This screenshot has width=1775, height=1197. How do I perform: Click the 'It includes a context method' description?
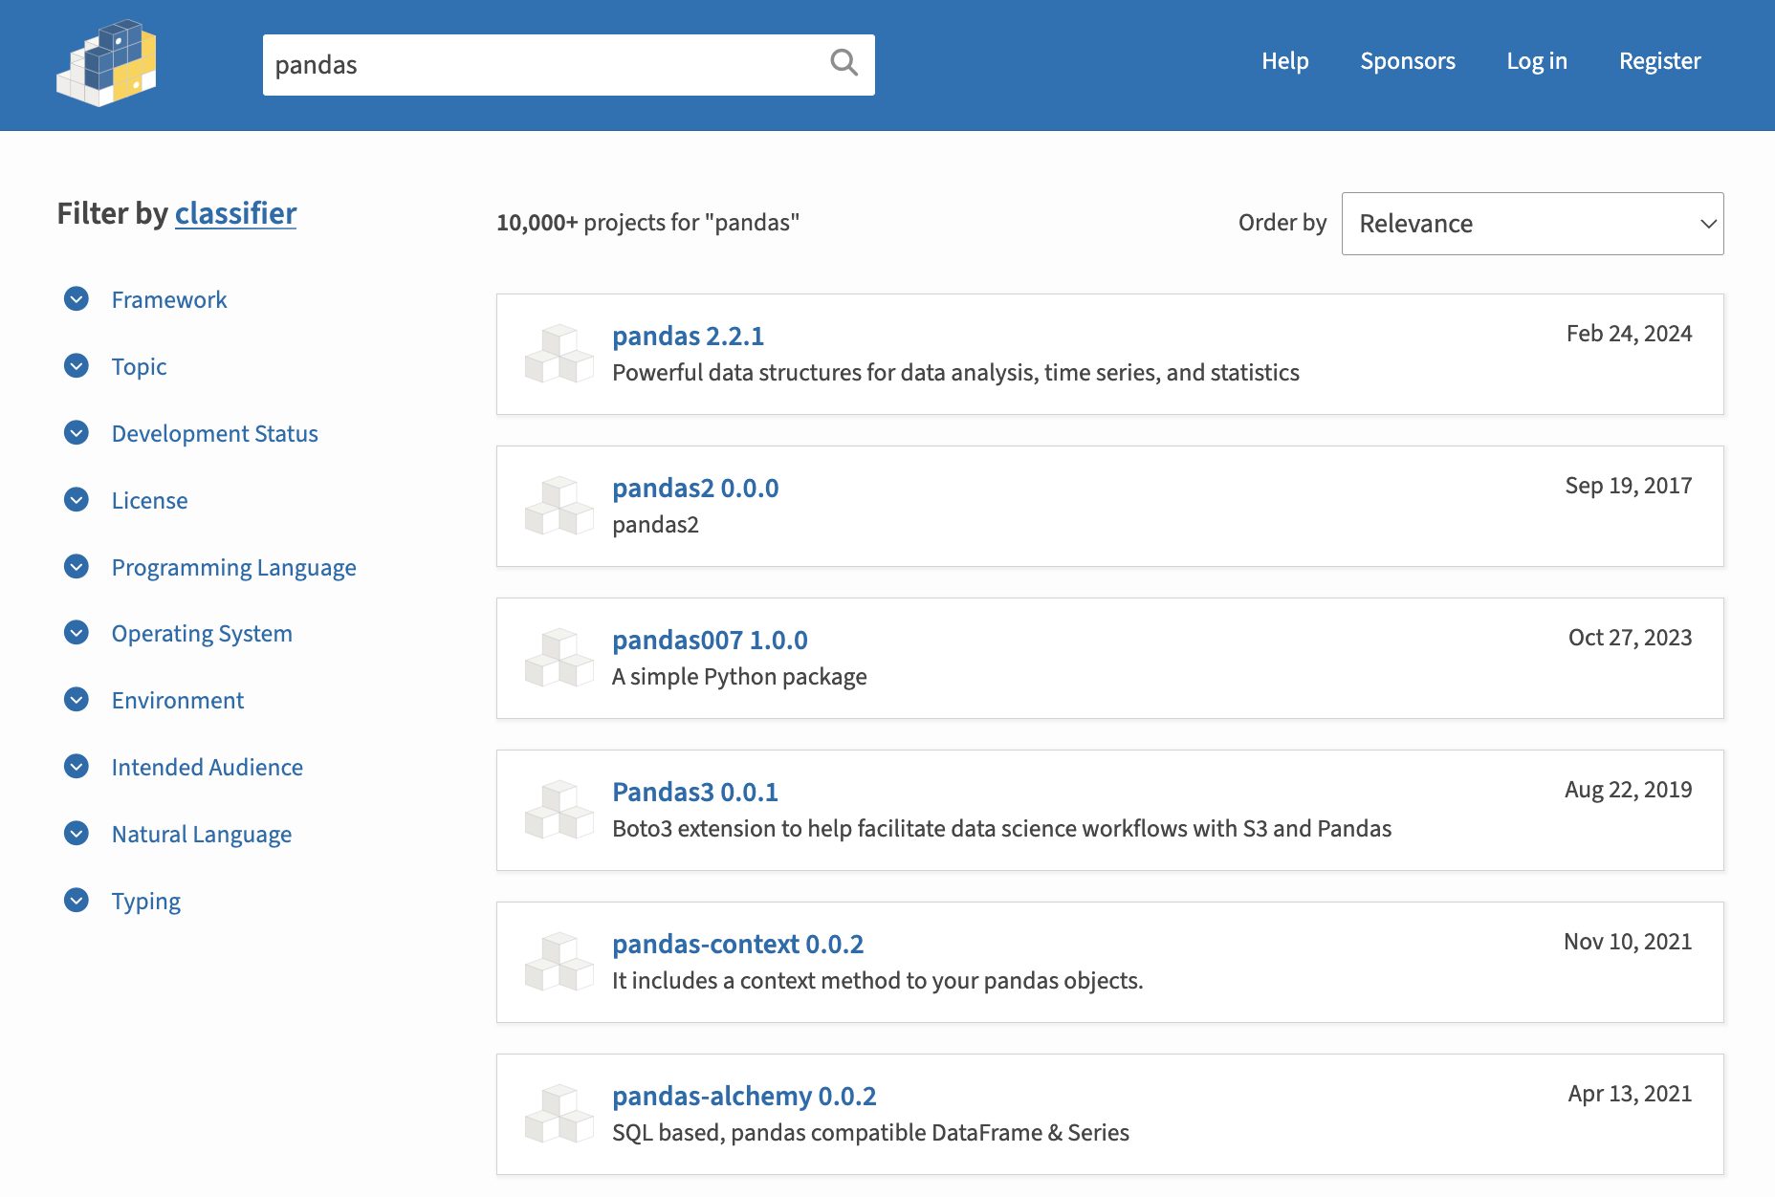point(877,981)
